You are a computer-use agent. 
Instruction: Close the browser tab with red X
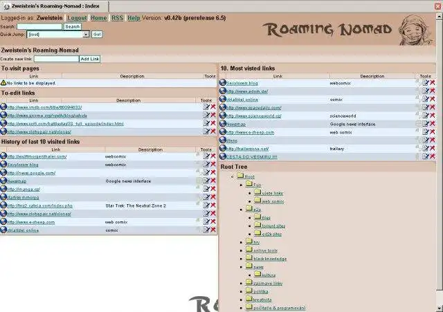point(438,6)
